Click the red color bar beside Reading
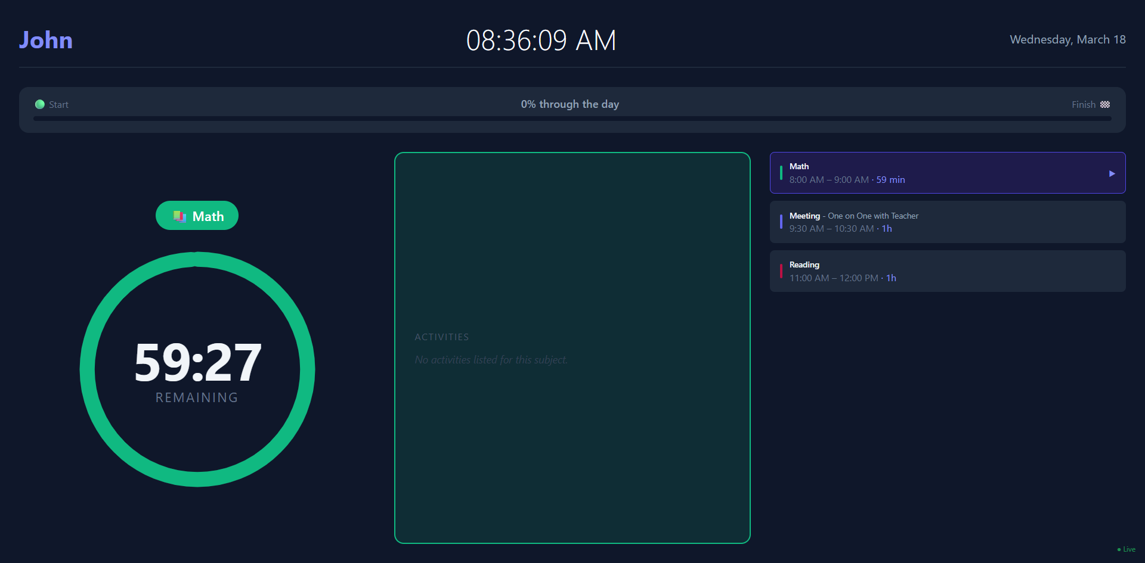 coord(781,271)
